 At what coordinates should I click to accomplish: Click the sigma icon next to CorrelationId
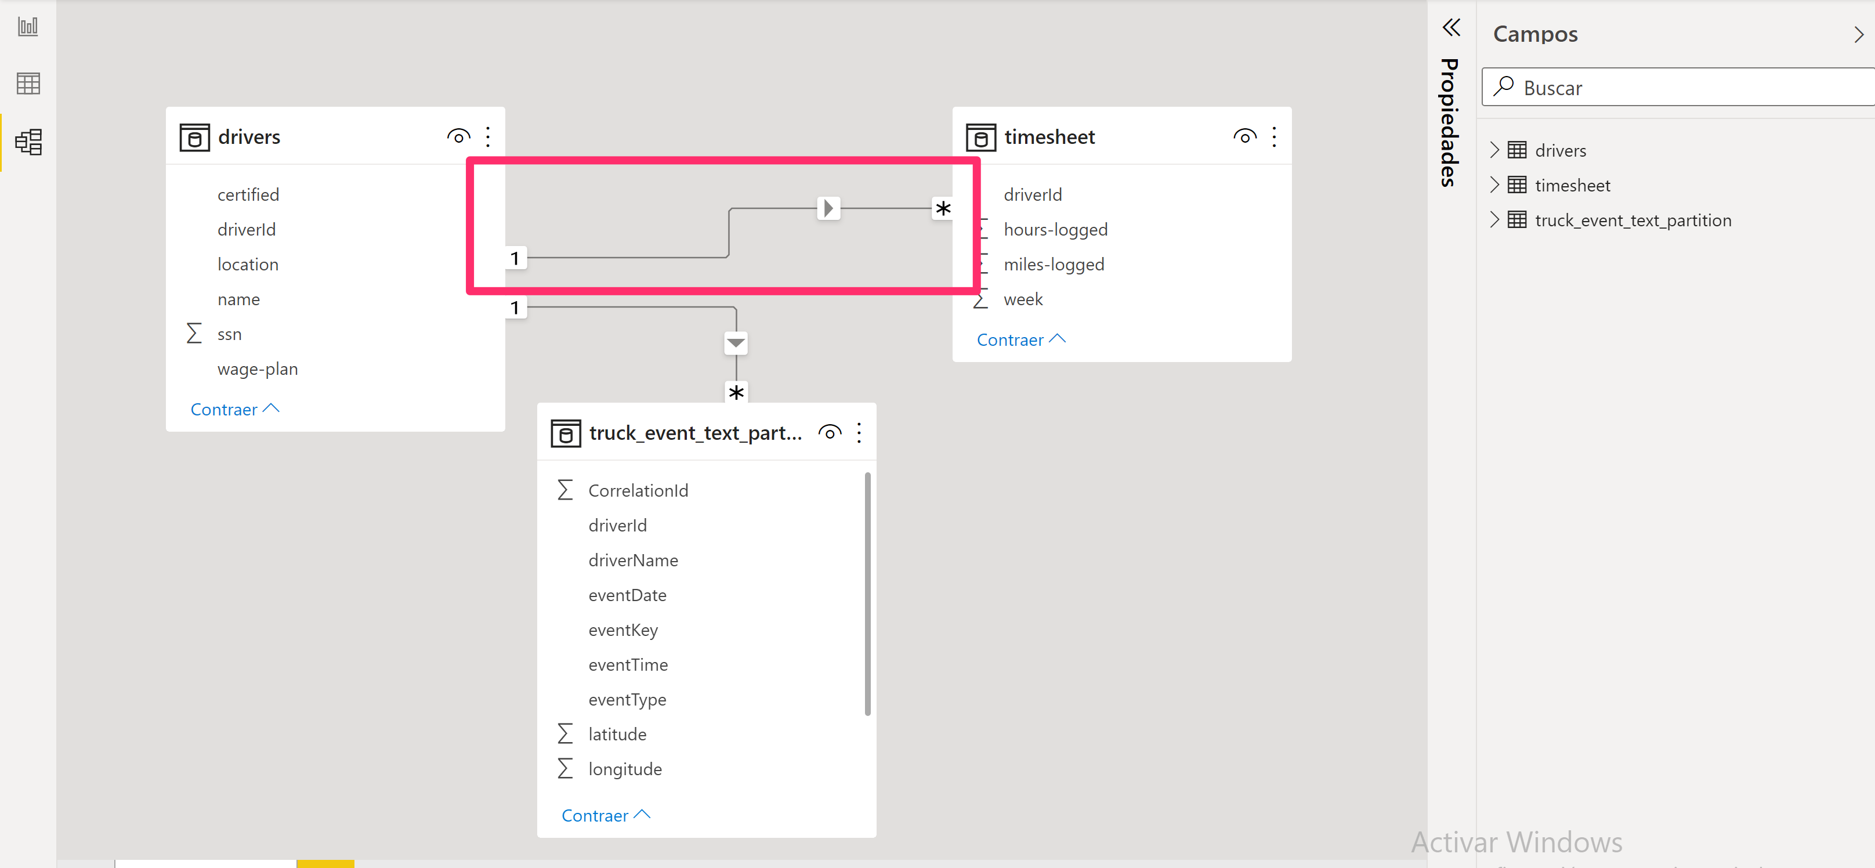[x=566, y=490]
